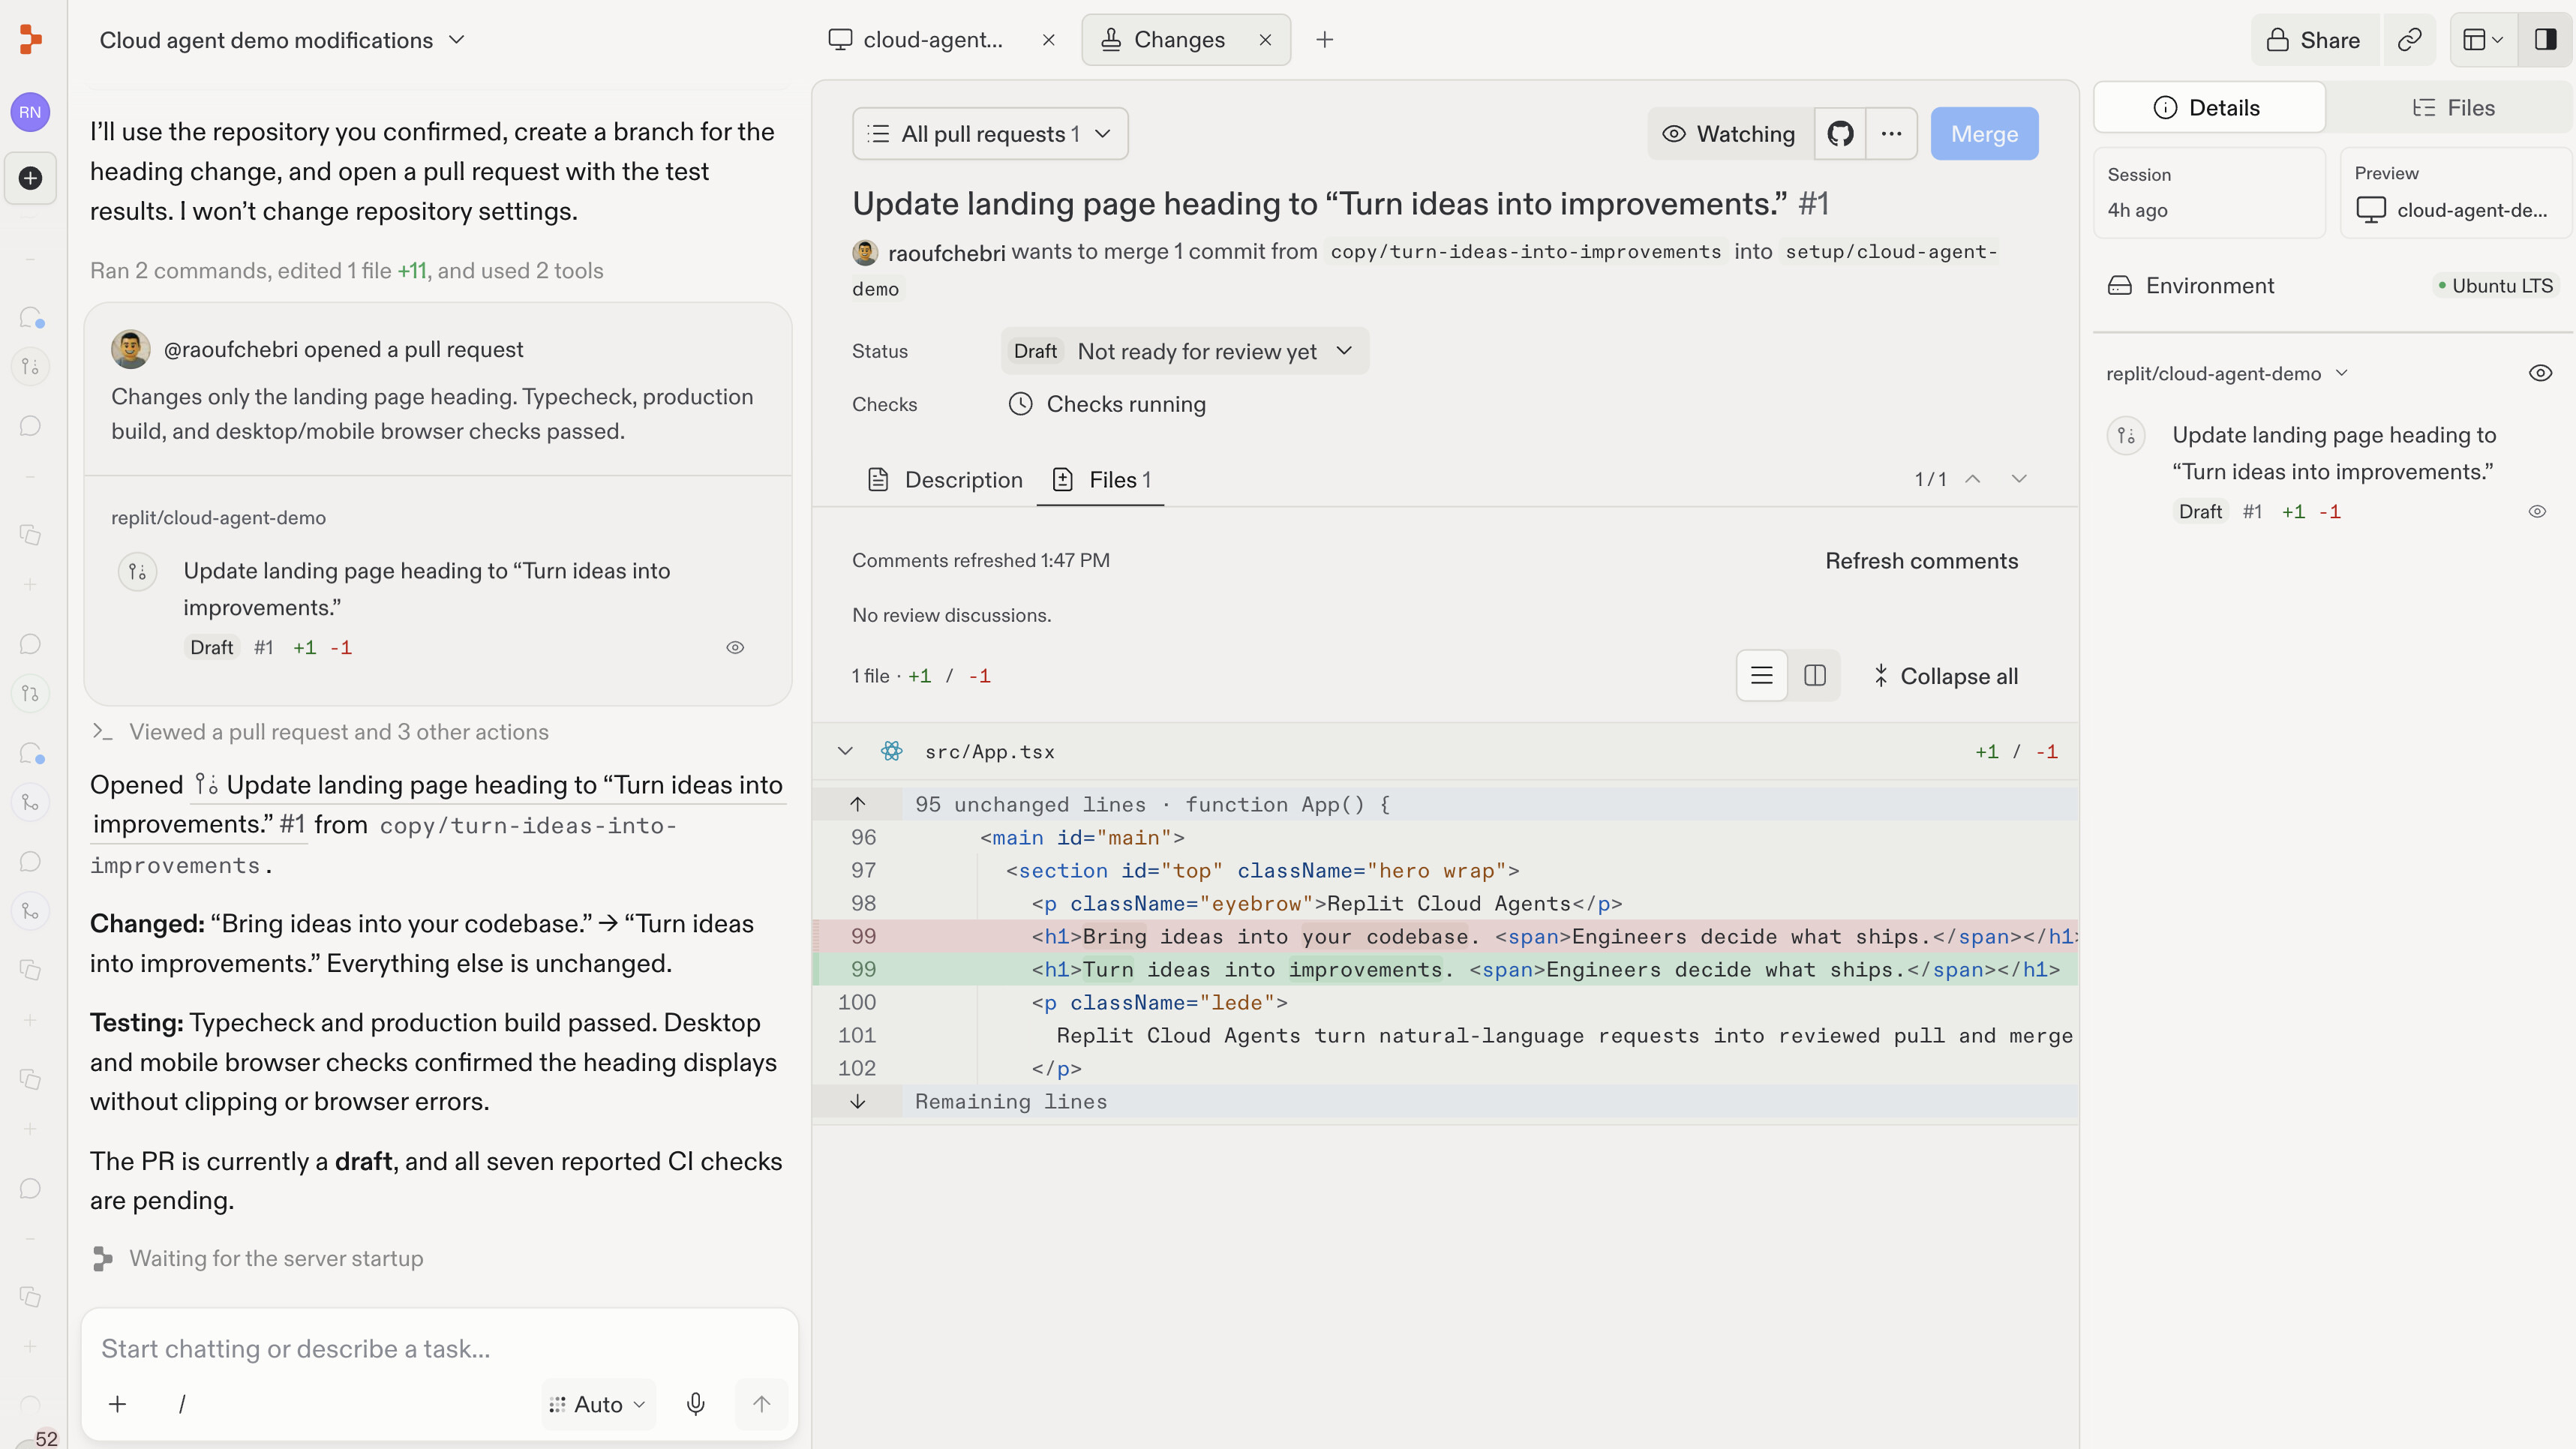Focus the chat input field
This screenshot has width=2576, height=1449.
point(440,1348)
